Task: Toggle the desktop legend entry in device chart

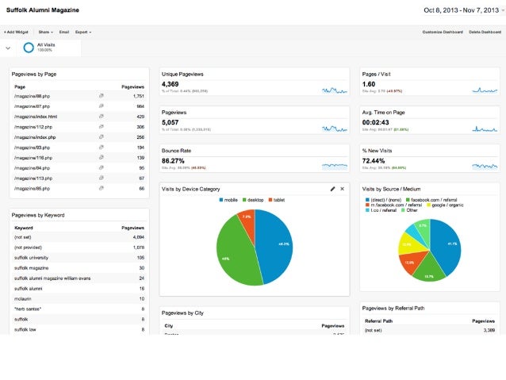Action: [x=253, y=200]
